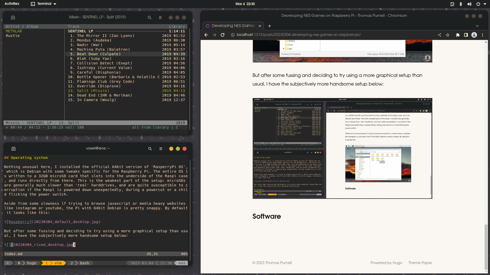Share this page icon in Chromium
This screenshot has height=275, width=490.
pos(439,35)
